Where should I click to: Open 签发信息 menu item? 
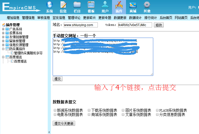coord(59,18)
